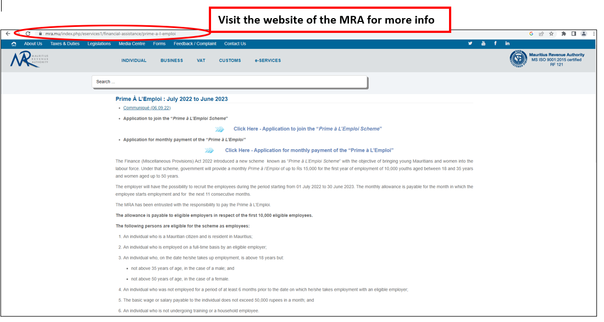
Task: Open the Google icon in the address bar
Action: [531, 34]
